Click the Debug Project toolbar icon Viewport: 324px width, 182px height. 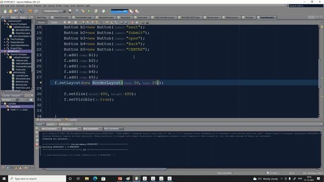96,11
